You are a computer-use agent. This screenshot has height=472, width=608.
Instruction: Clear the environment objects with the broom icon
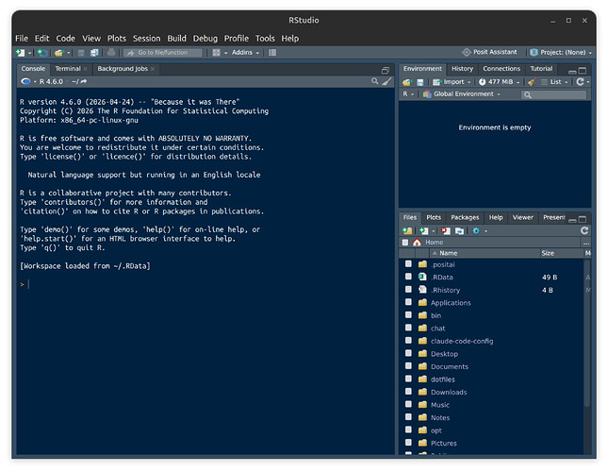tap(532, 82)
